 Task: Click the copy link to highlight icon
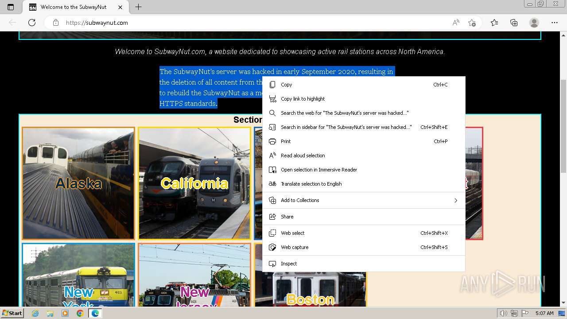[272, 99]
